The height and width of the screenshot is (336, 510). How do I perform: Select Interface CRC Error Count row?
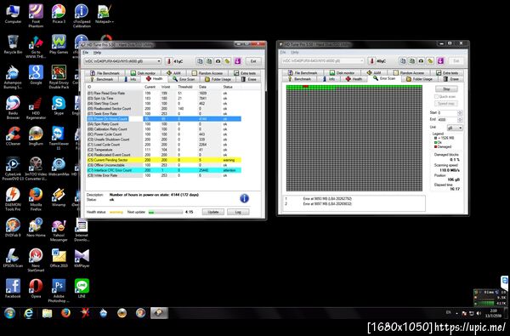pos(163,170)
